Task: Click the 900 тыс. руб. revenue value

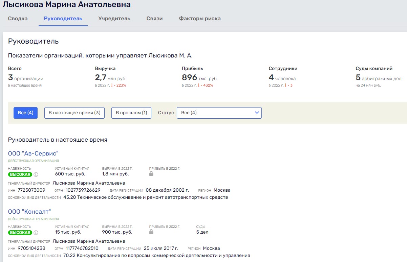Action: tap(117, 232)
